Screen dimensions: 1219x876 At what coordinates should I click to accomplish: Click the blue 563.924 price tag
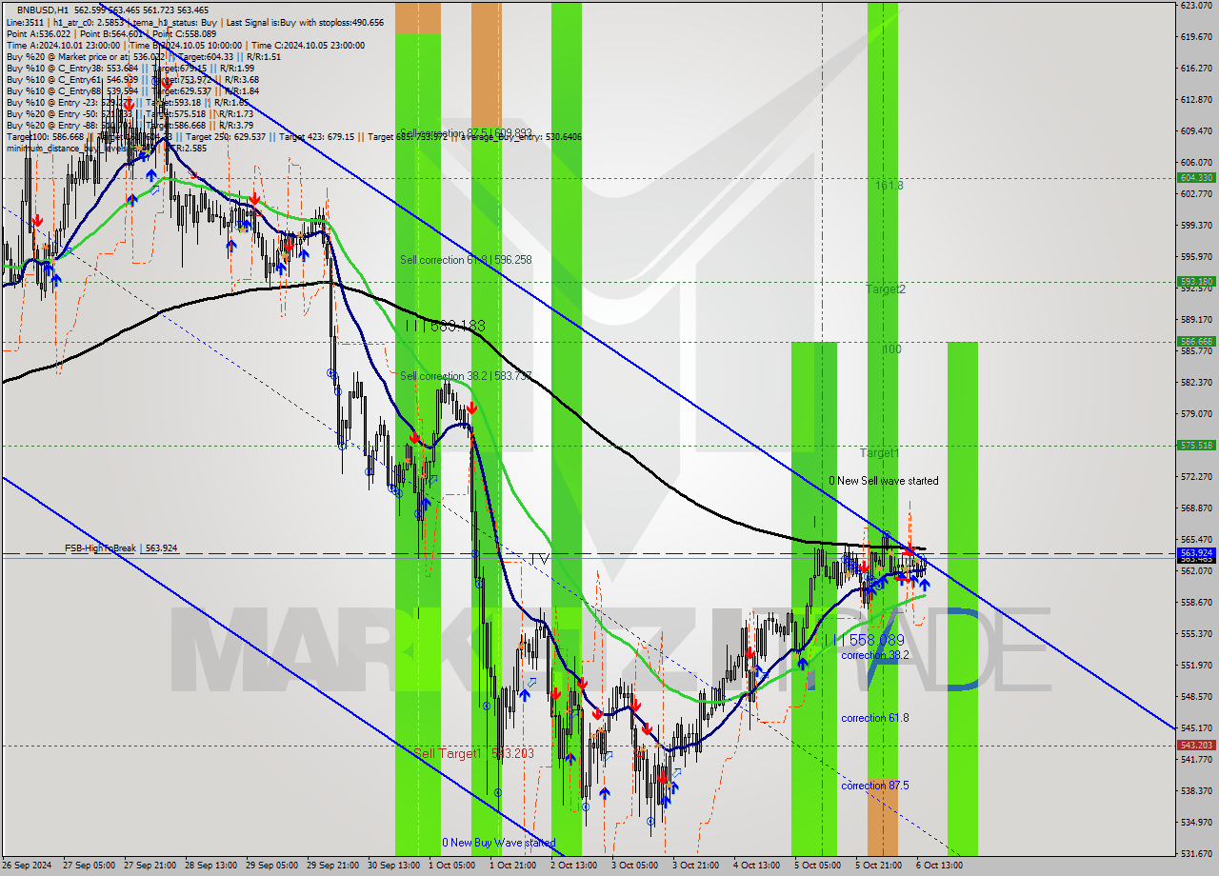point(1196,552)
